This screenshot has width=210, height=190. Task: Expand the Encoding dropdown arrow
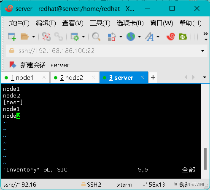139,37
